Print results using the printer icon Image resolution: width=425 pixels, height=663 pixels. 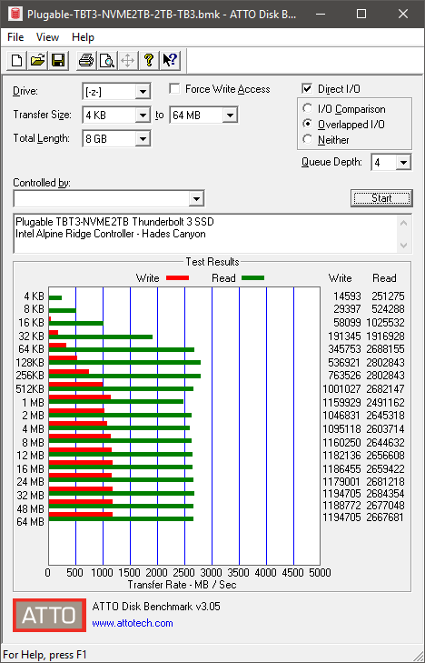click(86, 60)
